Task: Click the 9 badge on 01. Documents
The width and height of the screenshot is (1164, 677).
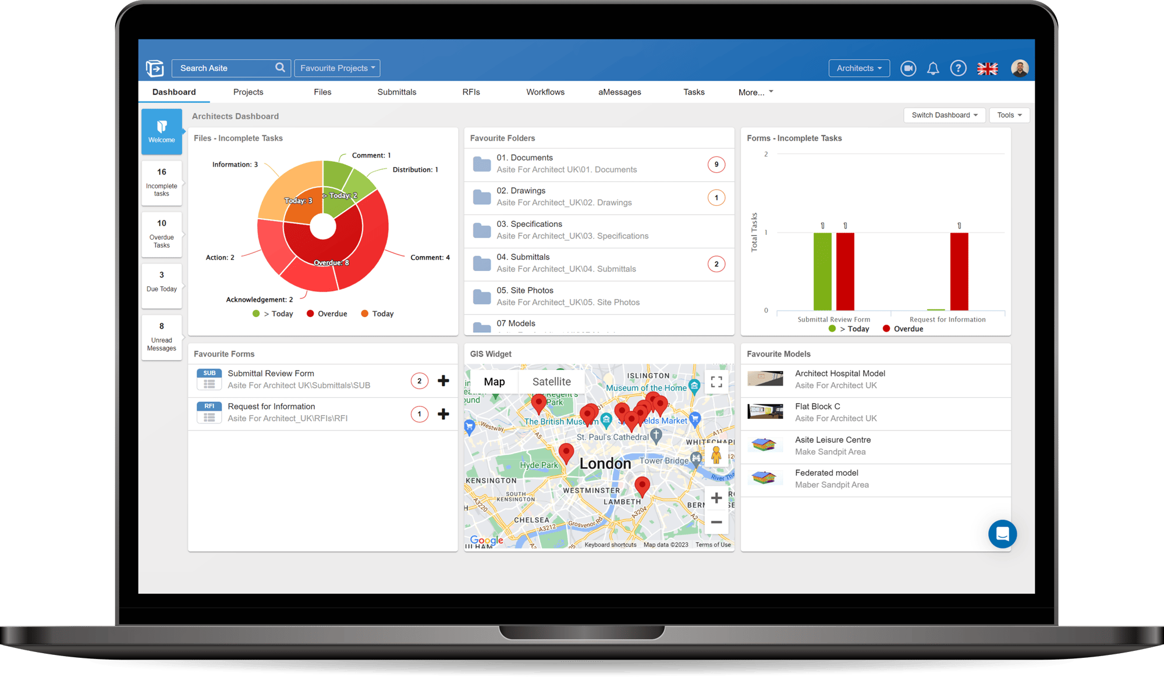Action: pyautogui.click(x=716, y=165)
